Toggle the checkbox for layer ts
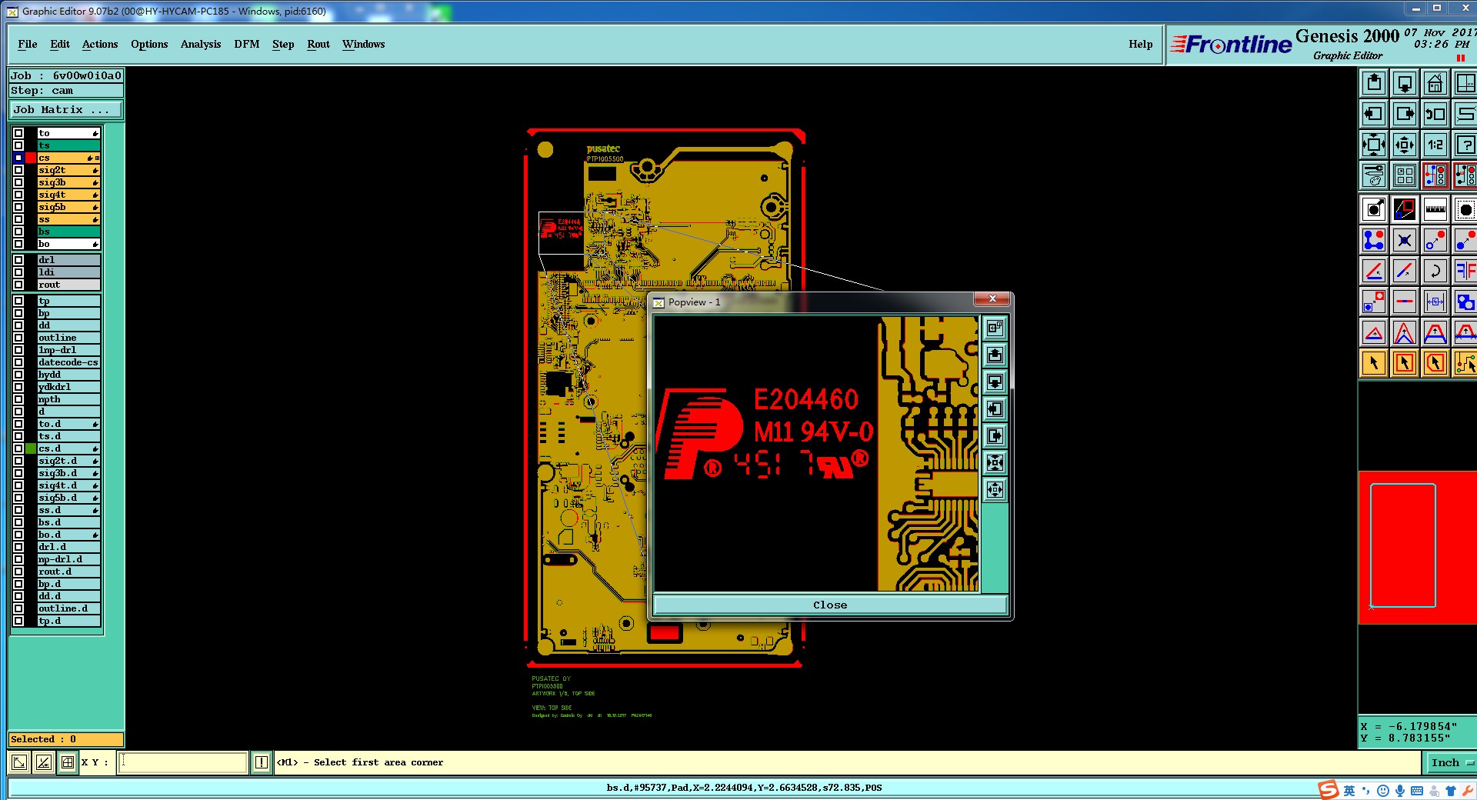This screenshot has width=1477, height=800. tap(18, 145)
